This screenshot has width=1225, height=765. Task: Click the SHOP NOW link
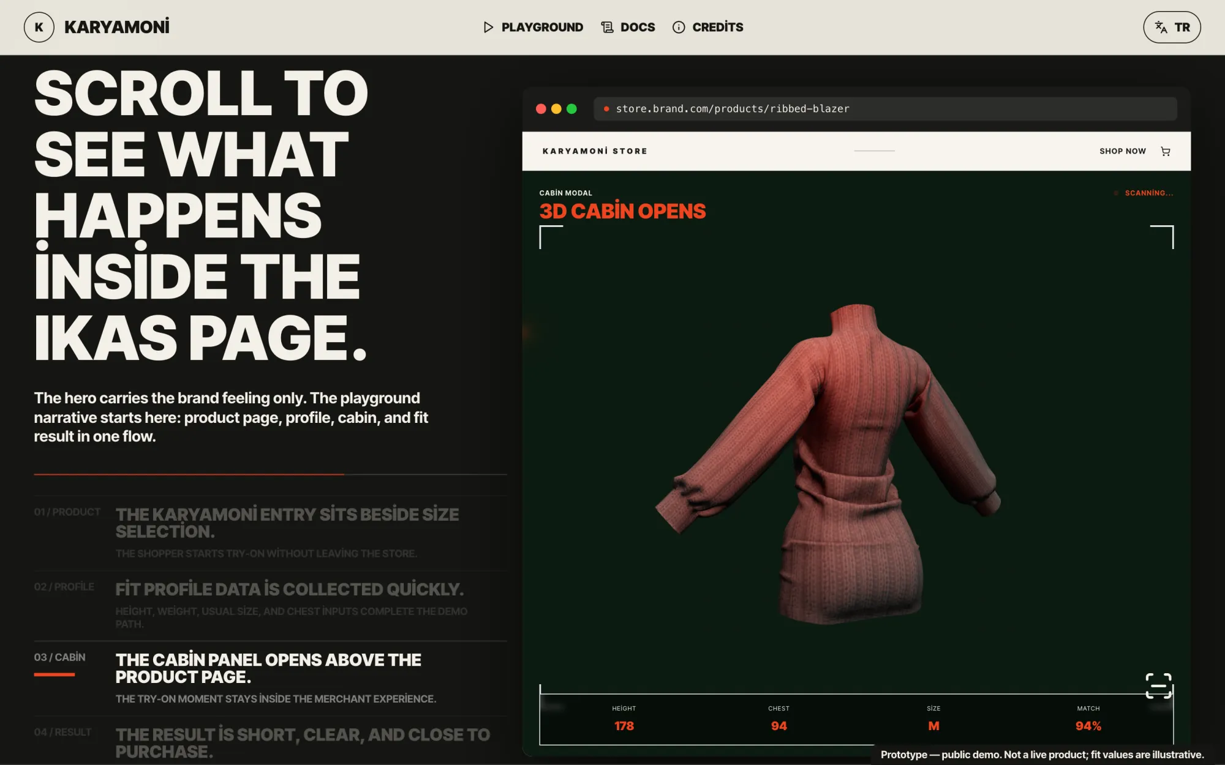click(x=1122, y=151)
